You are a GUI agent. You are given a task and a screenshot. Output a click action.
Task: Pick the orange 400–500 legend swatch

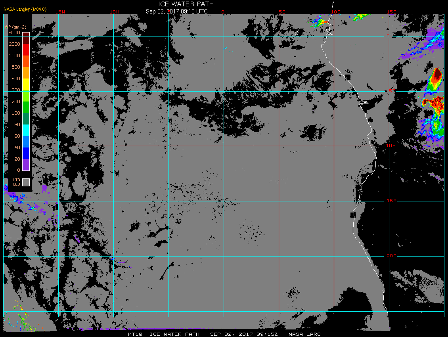tap(26, 73)
